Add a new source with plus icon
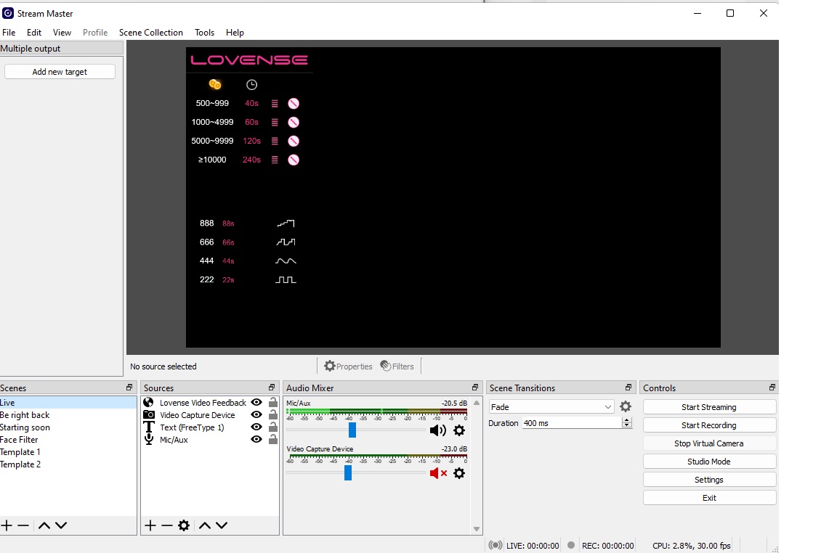 click(x=150, y=525)
